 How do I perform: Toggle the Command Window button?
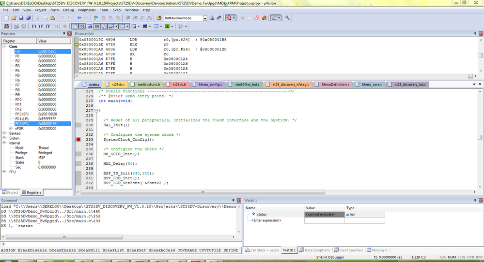pos(75,27)
